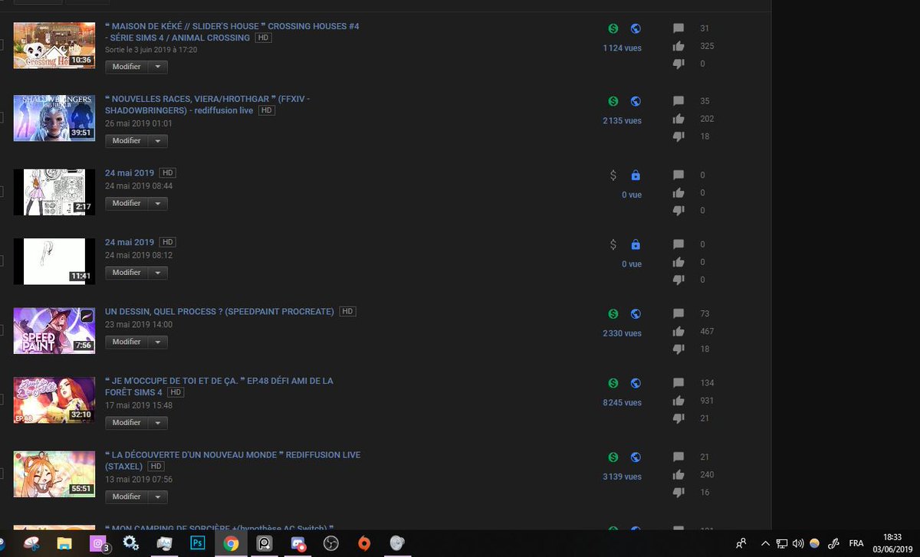
Task: Click globe icon for EP.48 Sims 4 video
Action: point(636,383)
